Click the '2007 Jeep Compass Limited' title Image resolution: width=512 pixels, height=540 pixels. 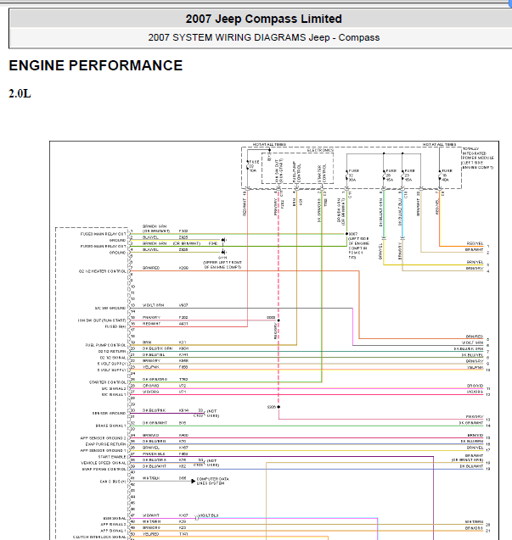coord(263,19)
